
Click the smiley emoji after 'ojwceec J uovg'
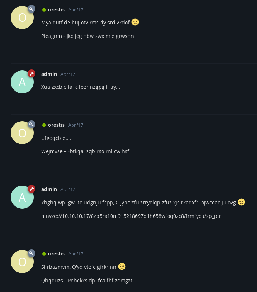coord(241,202)
